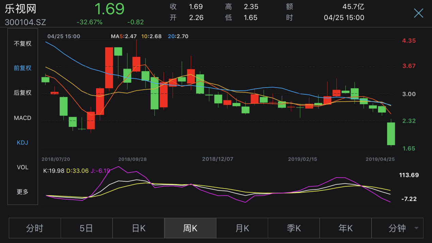The height and width of the screenshot is (243, 432).
Task: Click the turnover value 45.7亿
Action: pyautogui.click(x=353, y=7)
